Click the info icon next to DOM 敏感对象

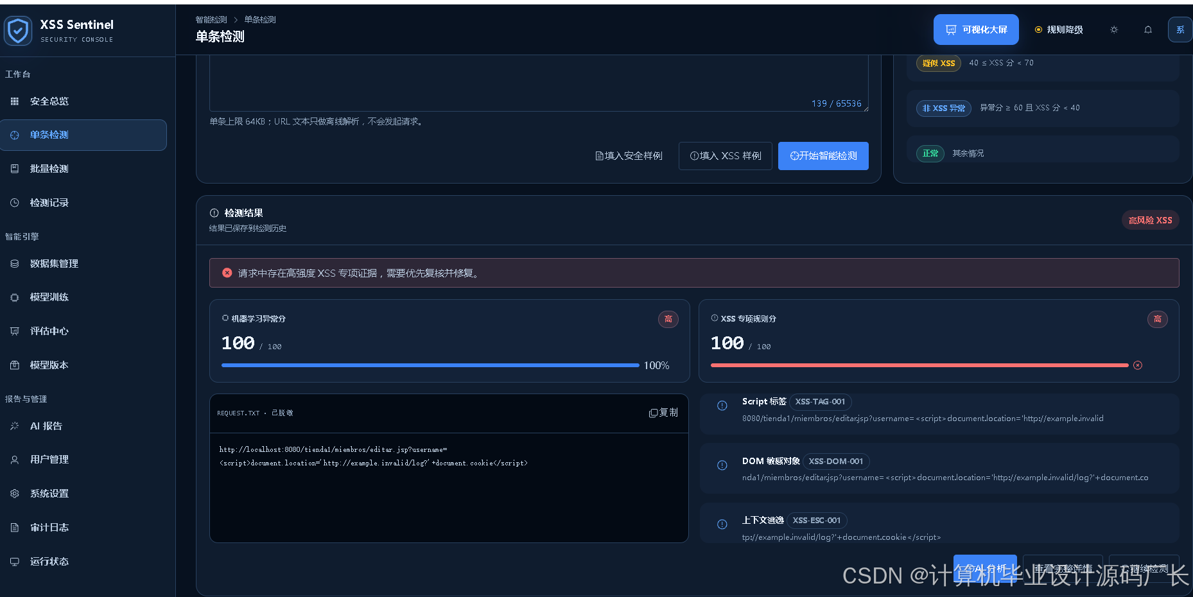tap(722, 465)
